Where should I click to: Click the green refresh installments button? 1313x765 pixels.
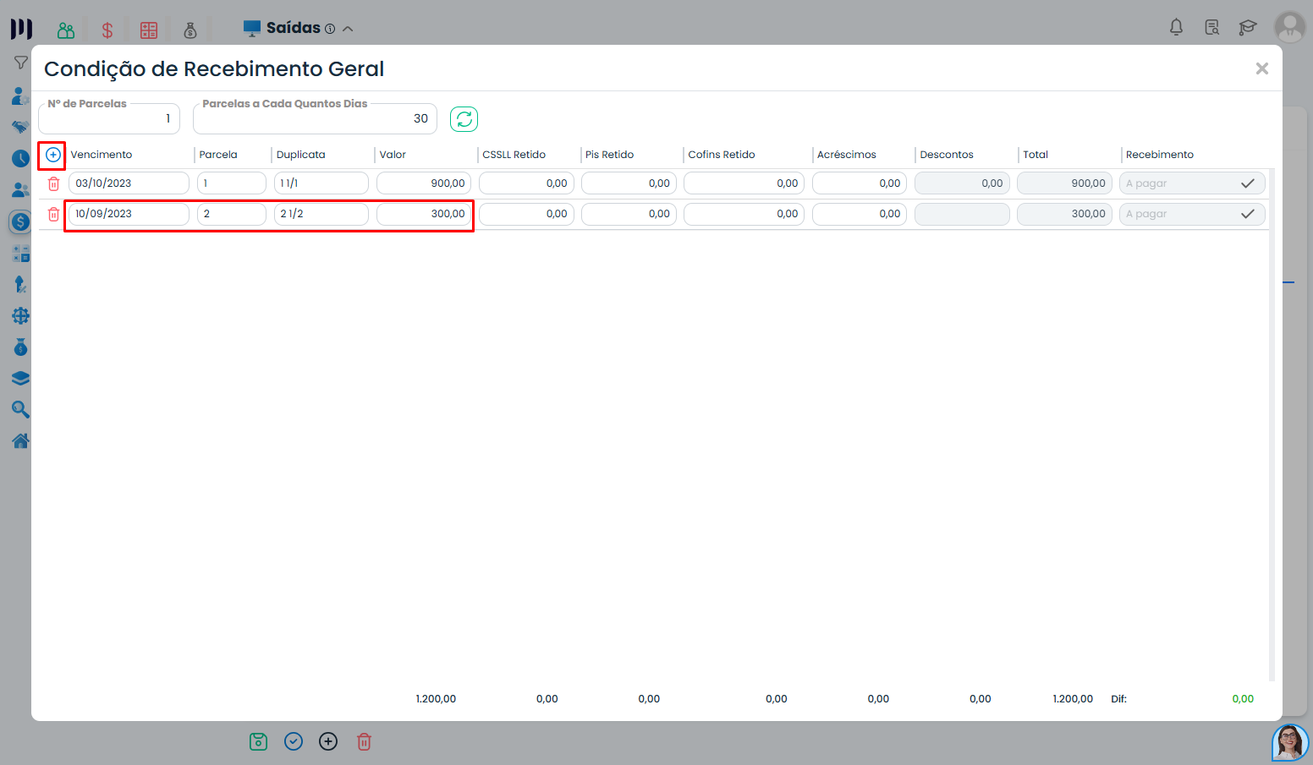pos(464,119)
